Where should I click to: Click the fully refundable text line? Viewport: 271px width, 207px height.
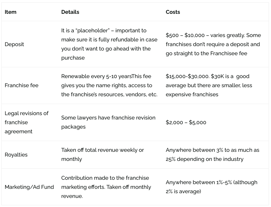pos(109,40)
